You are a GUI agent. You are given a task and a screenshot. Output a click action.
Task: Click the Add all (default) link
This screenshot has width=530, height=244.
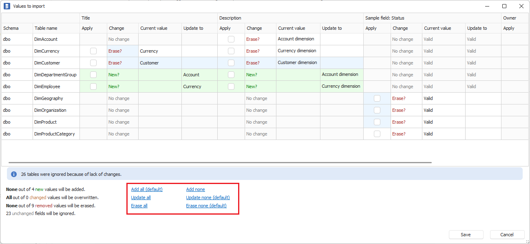coord(147,189)
